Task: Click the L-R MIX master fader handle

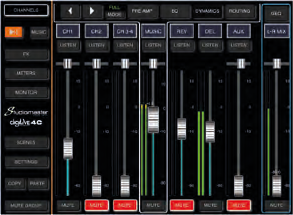Action: point(277,186)
